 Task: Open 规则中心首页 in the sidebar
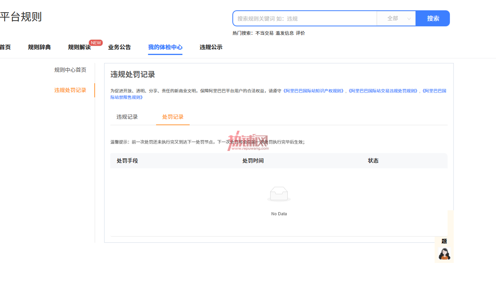(x=70, y=70)
